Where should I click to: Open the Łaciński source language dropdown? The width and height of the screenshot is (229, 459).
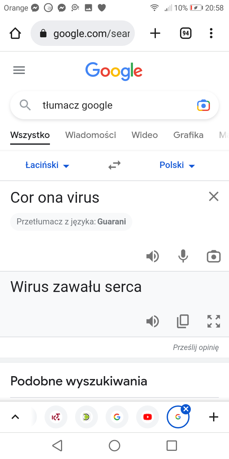pyautogui.click(x=47, y=165)
